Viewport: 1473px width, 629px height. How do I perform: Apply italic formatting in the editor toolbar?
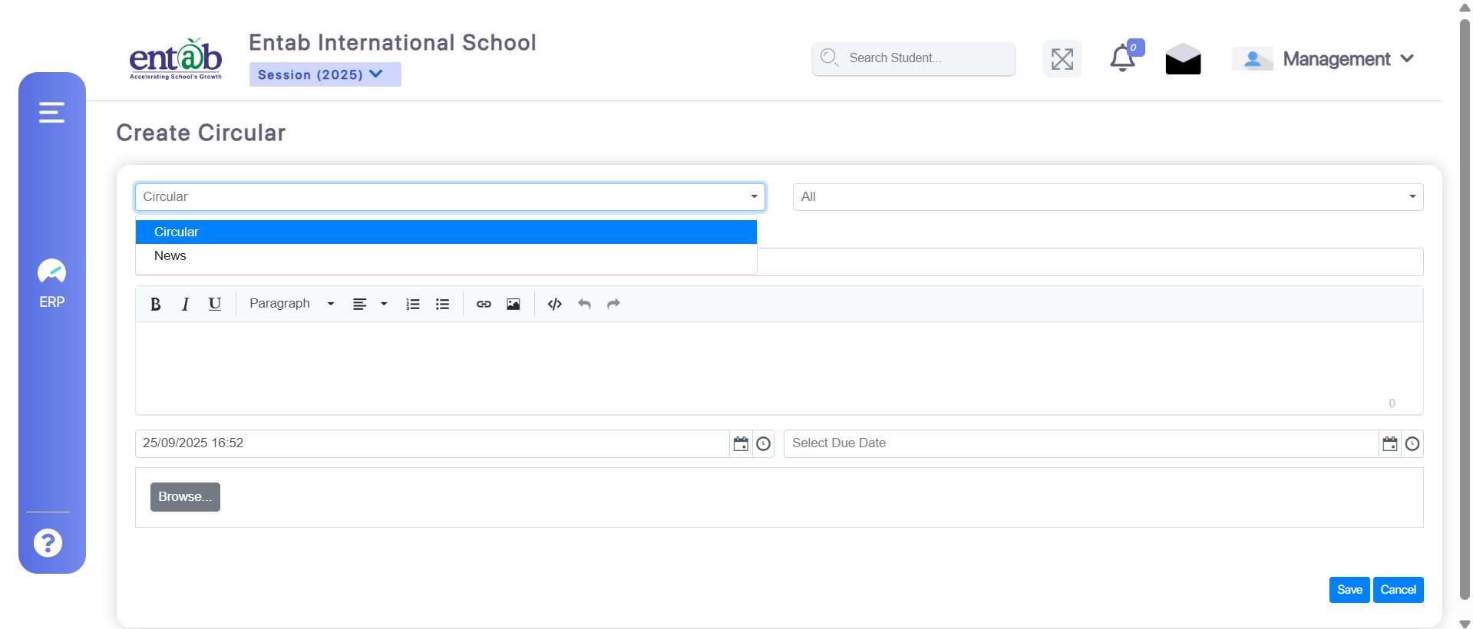[185, 304]
